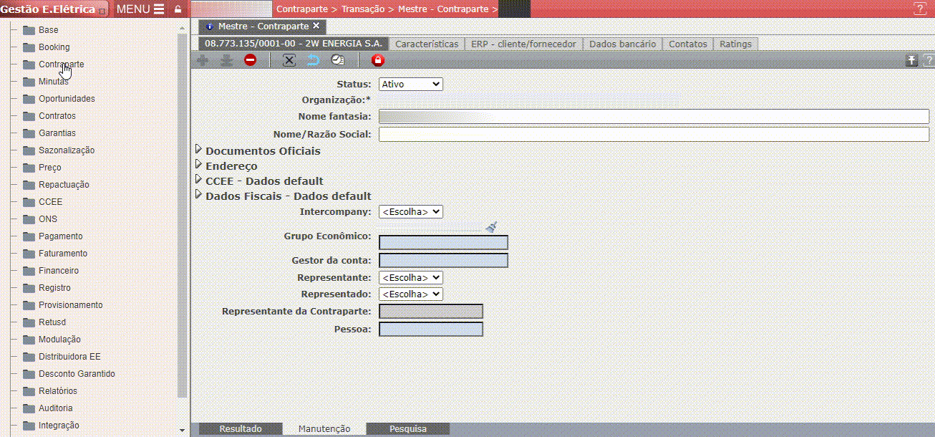Image resolution: width=935 pixels, height=437 pixels.
Task: Open the Faturamento folder in sidebar
Action: coord(62,254)
